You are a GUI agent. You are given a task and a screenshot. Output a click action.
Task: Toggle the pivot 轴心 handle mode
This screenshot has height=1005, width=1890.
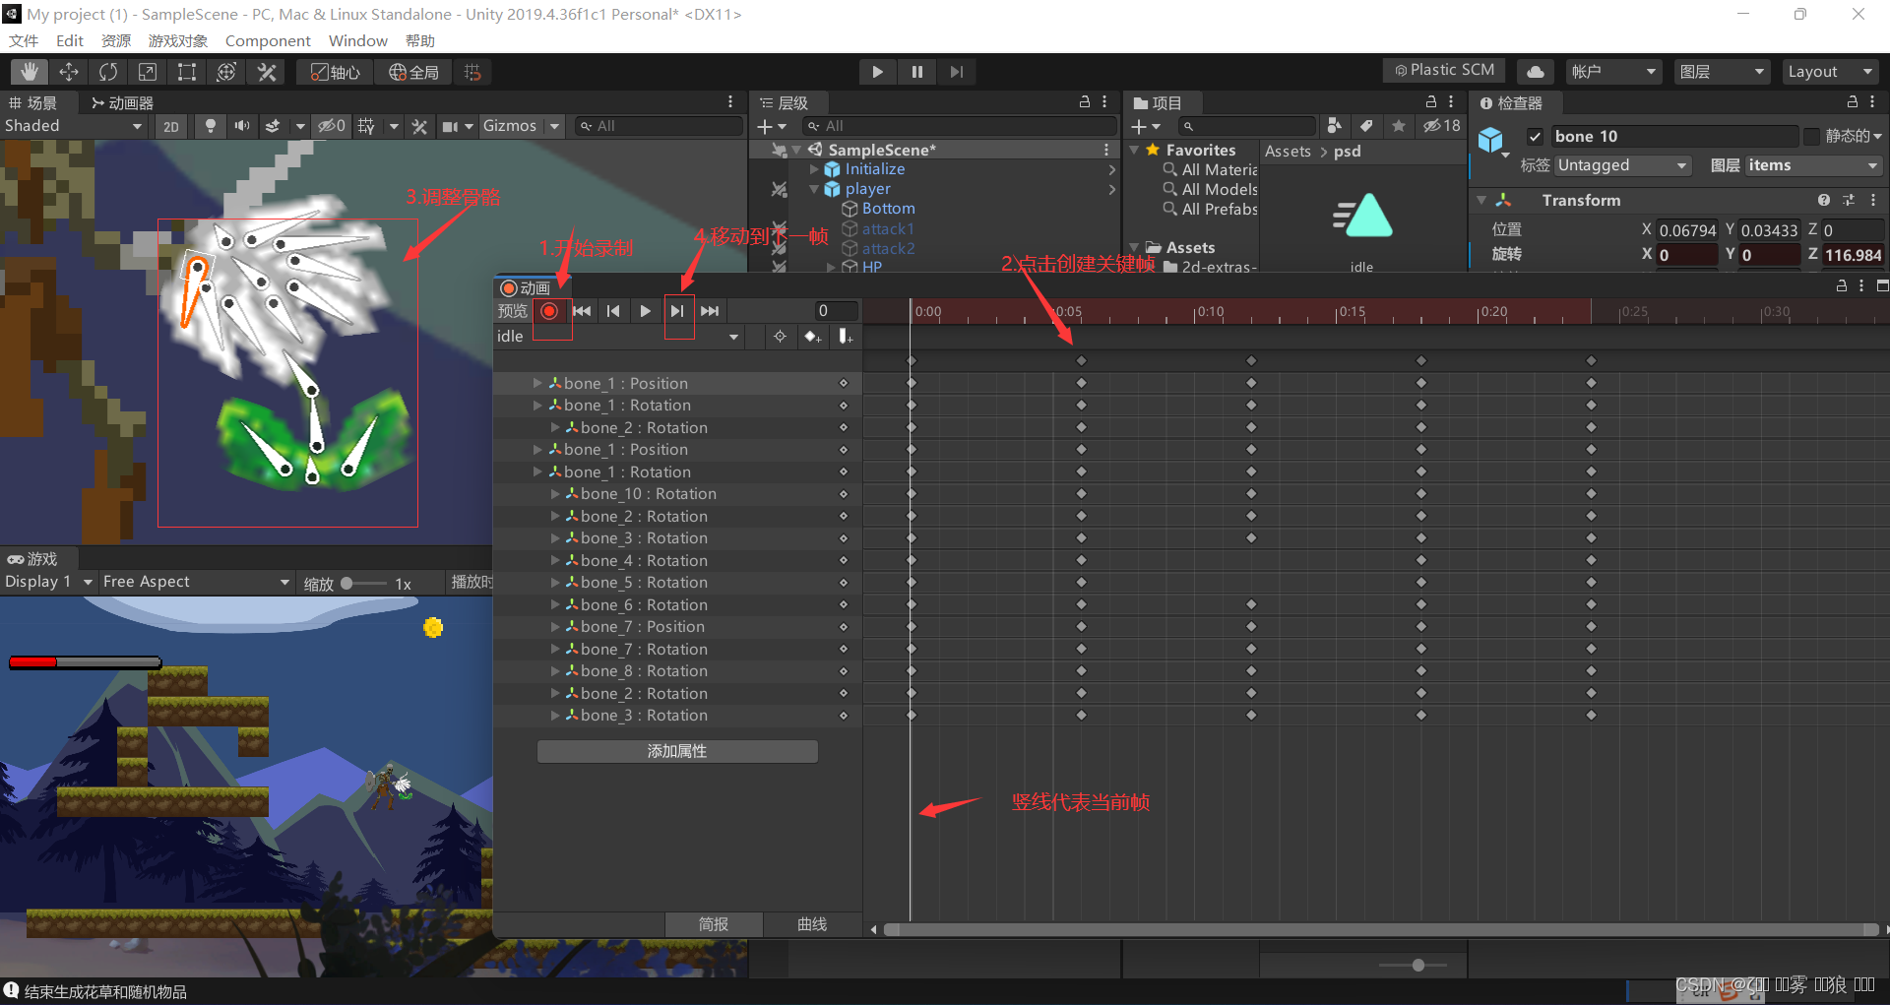coord(336,72)
